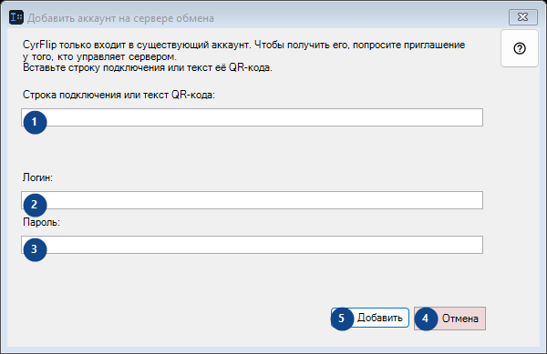Open help with the question mark icon
The image size is (547, 354).
click(x=520, y=48)
